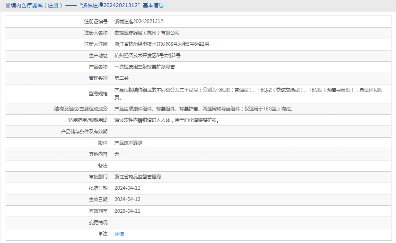The image size is (396, 243).
Task: Click the 注册证编号 row label
Action: (96, 22)
